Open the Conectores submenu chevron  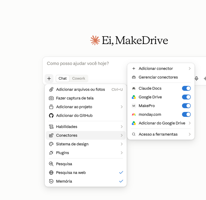pyautogui.click(x=122, y=135)
